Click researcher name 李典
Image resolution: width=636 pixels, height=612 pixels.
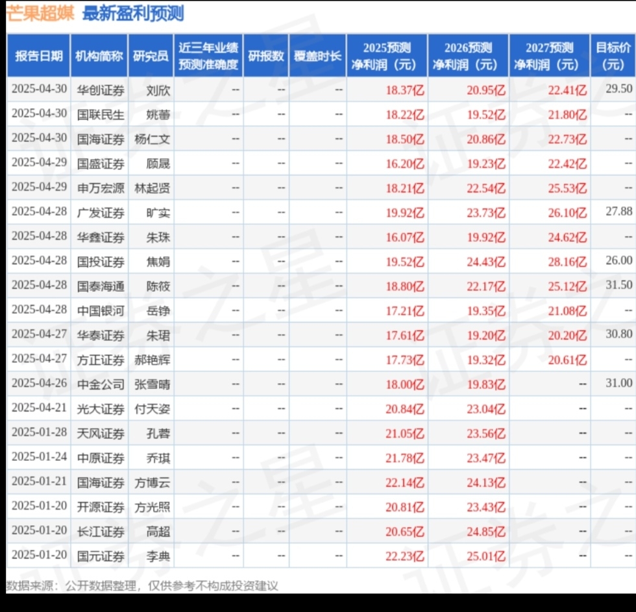pyautogui.click(x=158, y=556)
